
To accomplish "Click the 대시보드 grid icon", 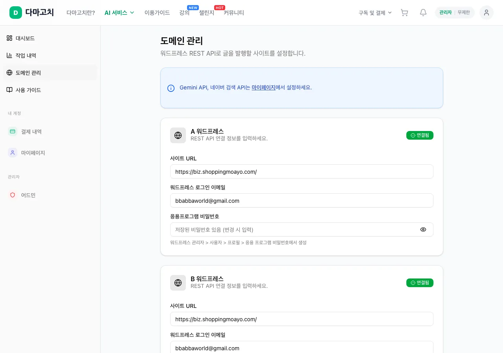I will click(x=9, y=38).
